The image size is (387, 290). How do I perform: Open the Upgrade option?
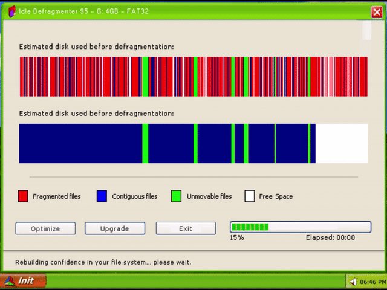pos(115,228)
